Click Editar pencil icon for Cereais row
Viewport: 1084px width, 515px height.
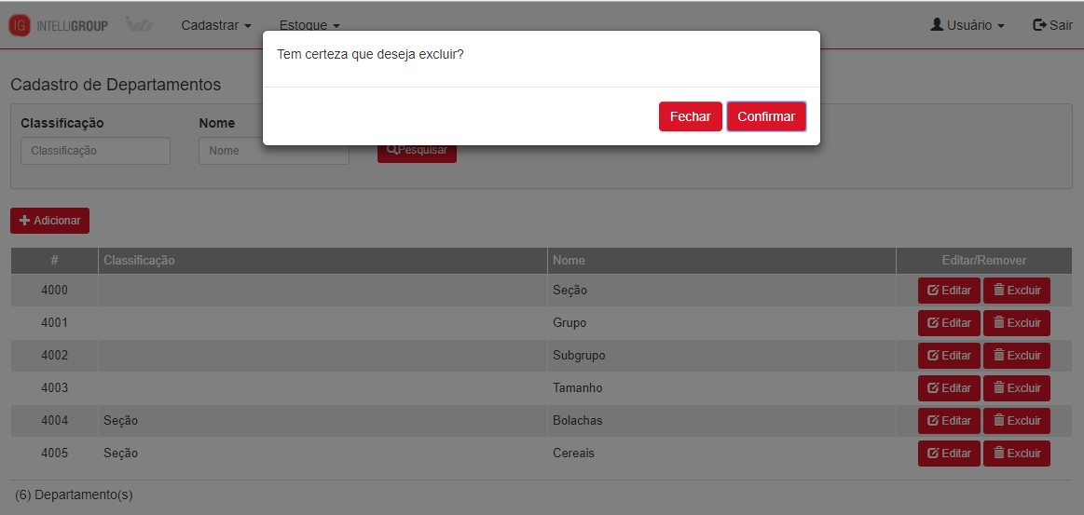pos(932,454)
